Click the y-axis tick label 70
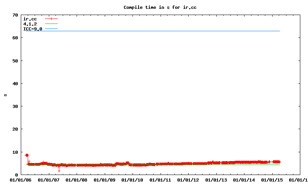 15,15
